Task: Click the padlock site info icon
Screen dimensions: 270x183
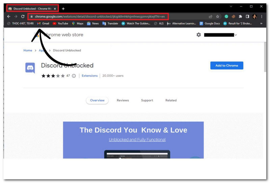Action: point(31,17)
